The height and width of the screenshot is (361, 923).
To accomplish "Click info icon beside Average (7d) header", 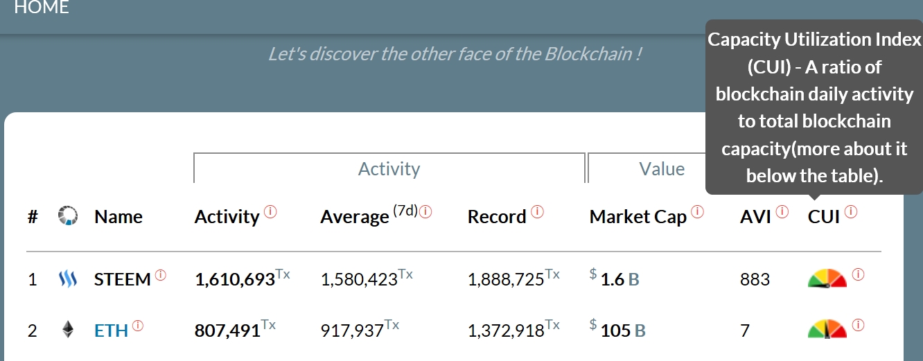I will coord(425,212).
